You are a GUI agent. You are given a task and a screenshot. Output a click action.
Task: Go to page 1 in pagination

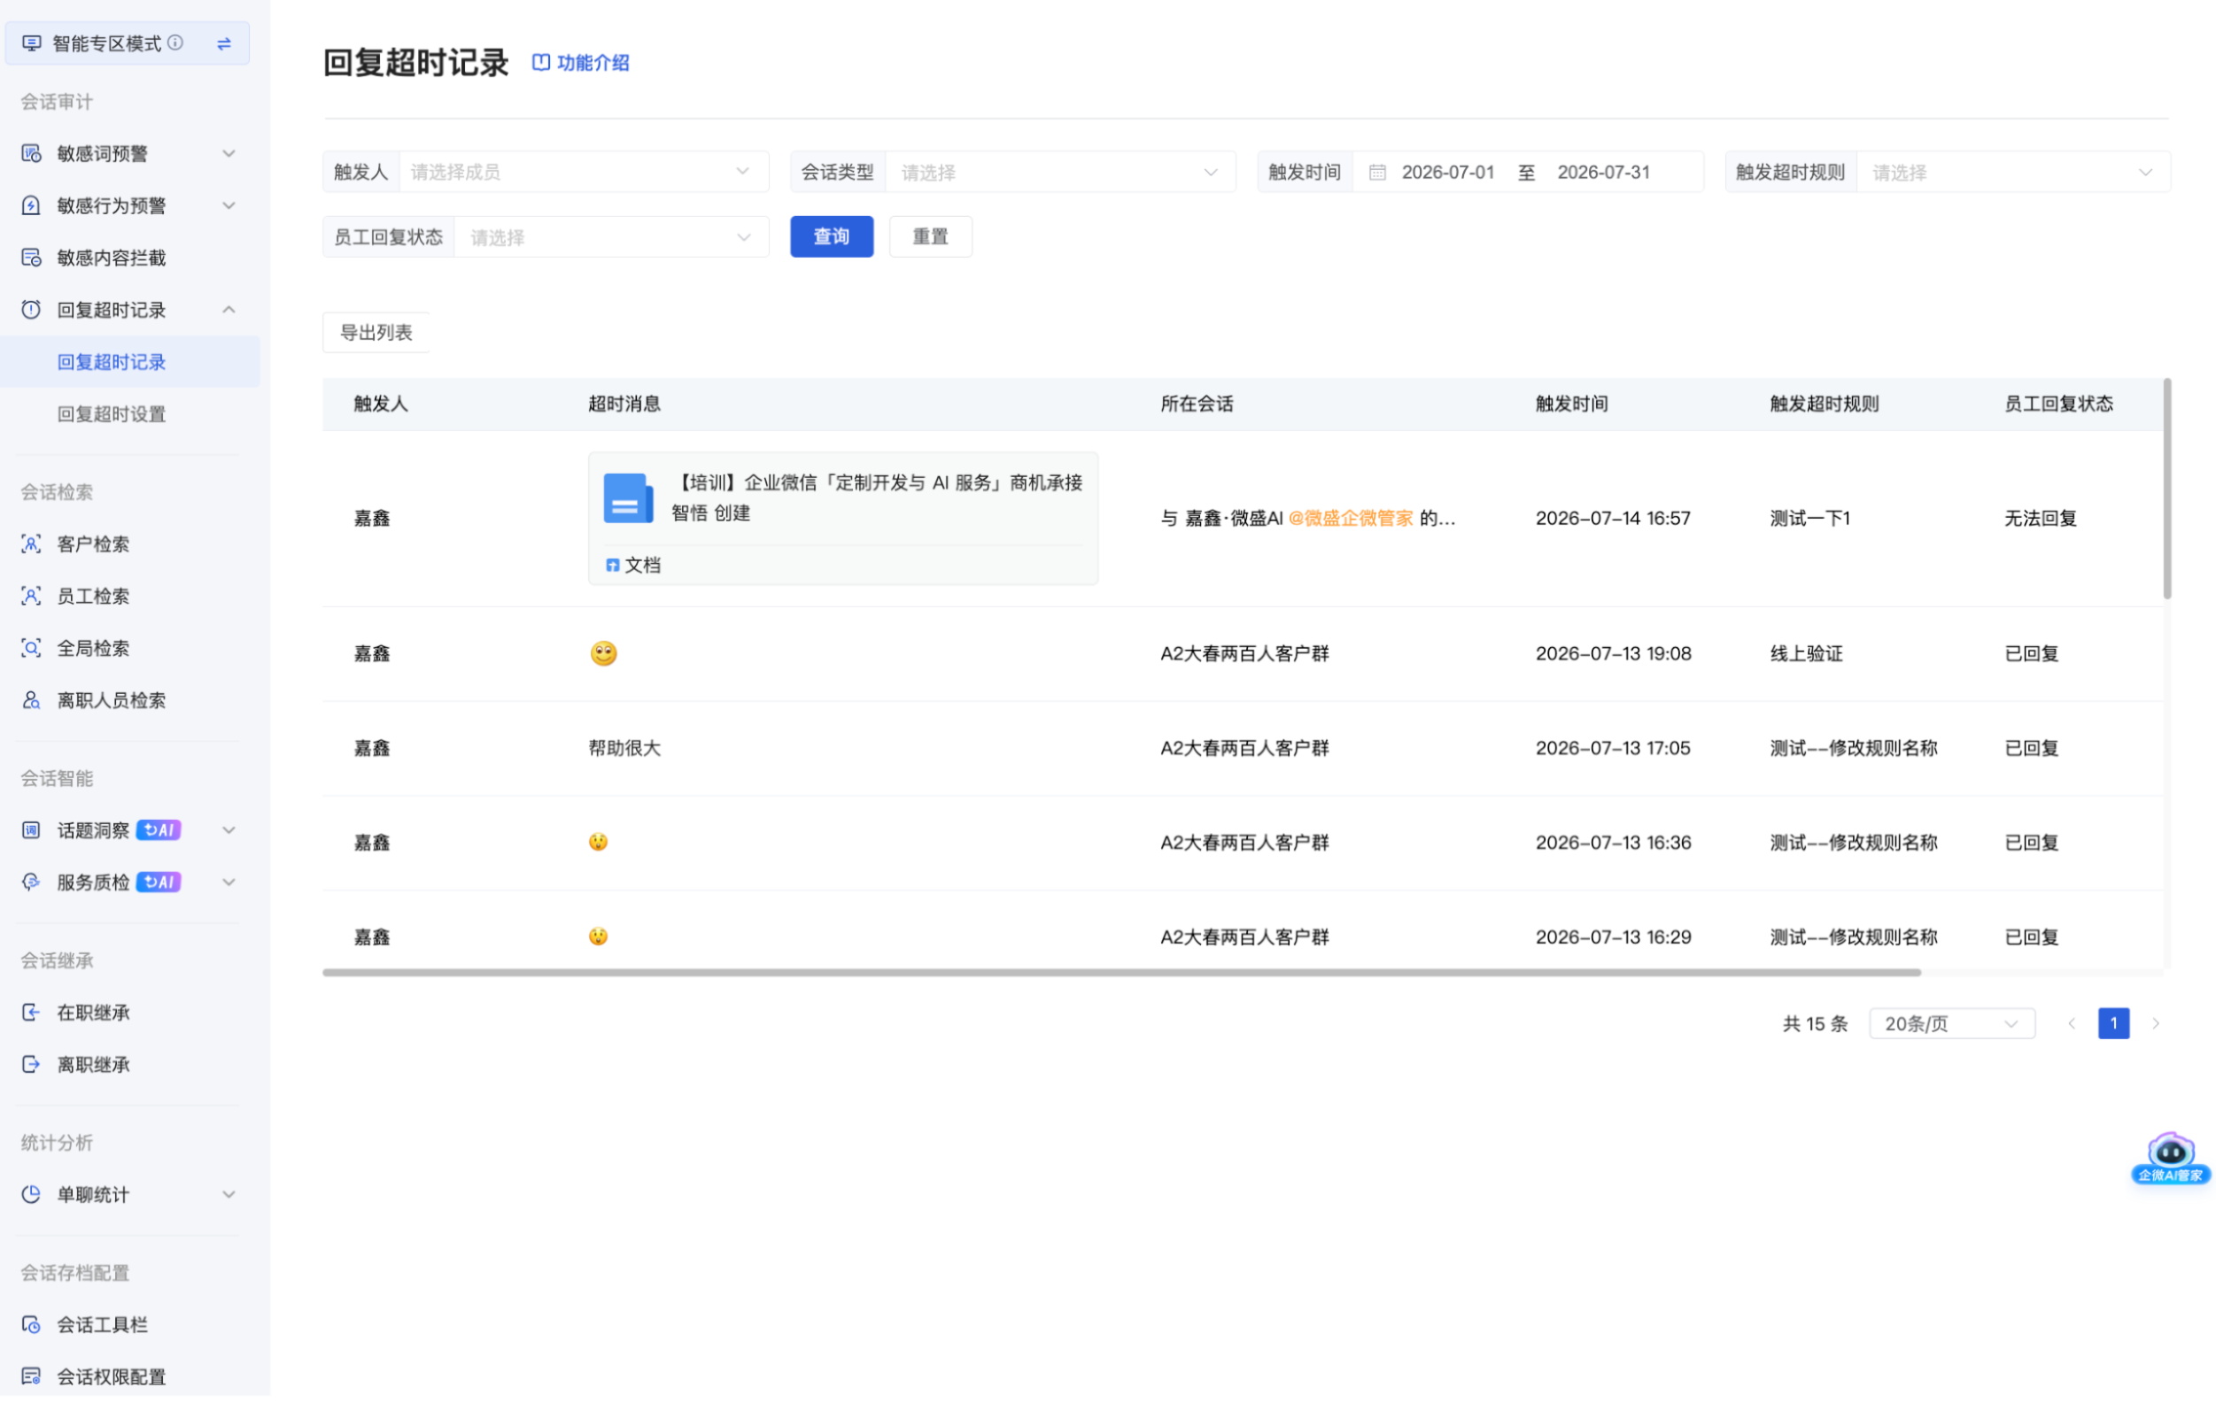click(x=2114, y=1024)
